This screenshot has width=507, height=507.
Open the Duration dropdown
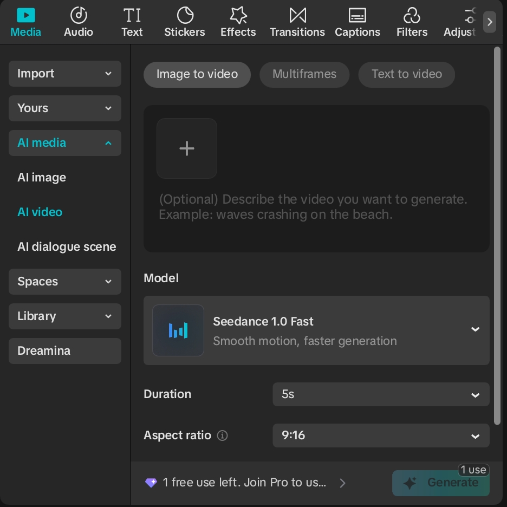(381, 394)
